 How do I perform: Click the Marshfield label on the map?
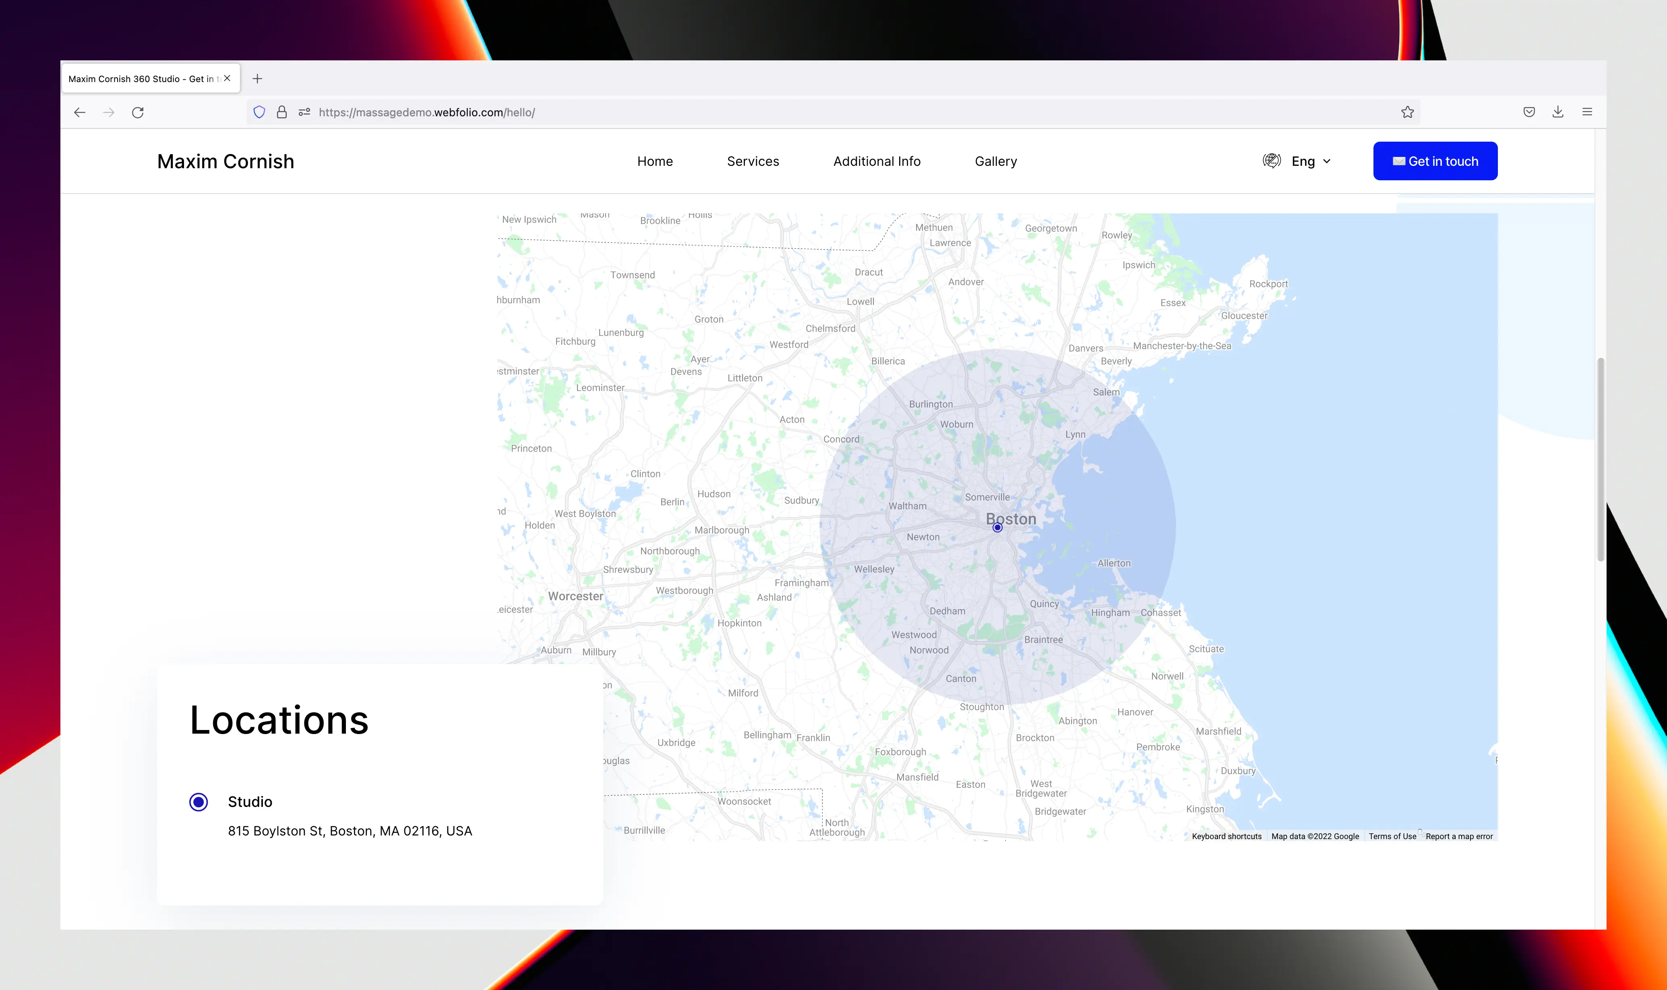click(x=1218, y=731)
